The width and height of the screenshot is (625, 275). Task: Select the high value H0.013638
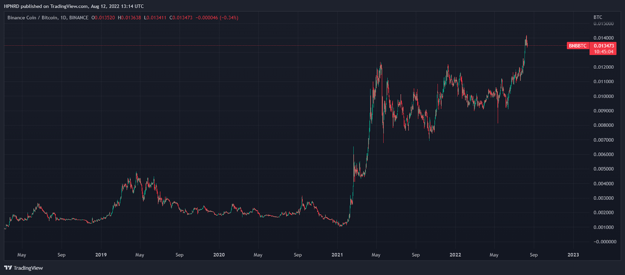(x=129, y=18)
